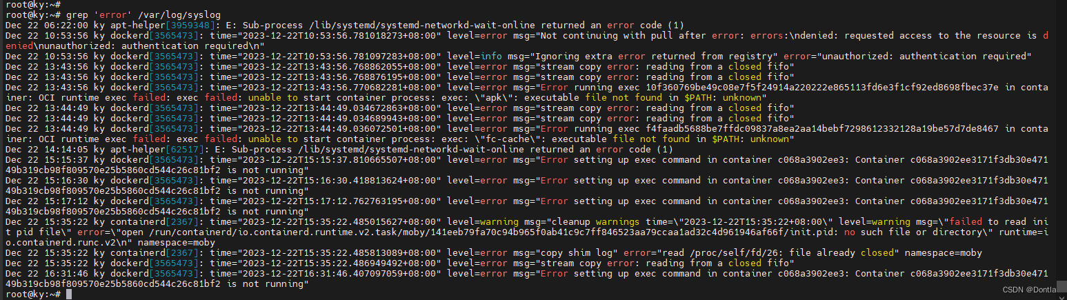This screenshot has height=300, width=1067.
Task: Click the terminal cursor at the bottom prompt
Action: (x=69, y=294)
